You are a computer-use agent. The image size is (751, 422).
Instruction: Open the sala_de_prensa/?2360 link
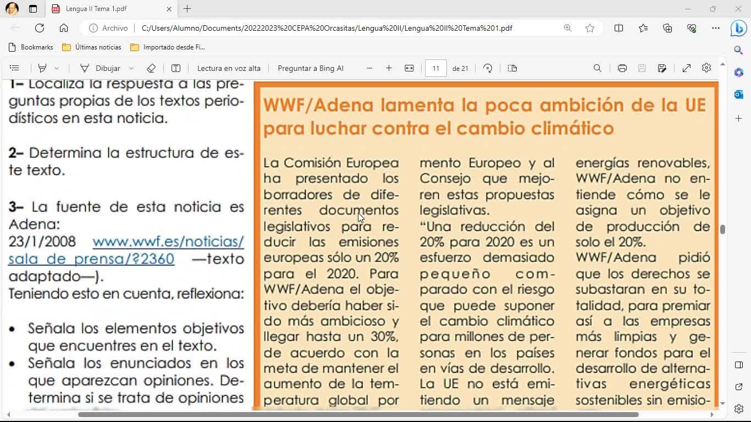click(x=91, y=259)
